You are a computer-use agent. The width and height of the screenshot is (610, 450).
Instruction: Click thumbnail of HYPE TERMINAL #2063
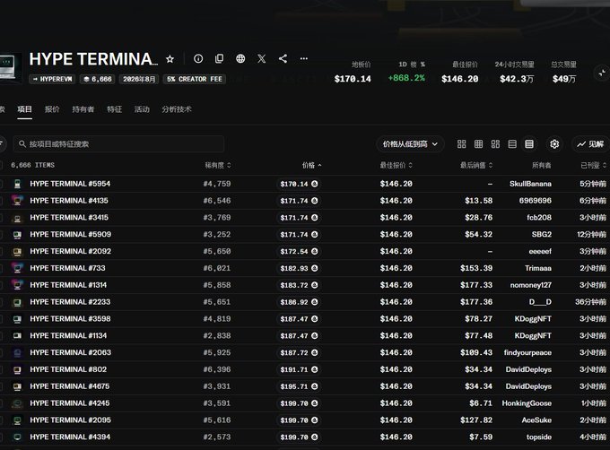point(17,352)
